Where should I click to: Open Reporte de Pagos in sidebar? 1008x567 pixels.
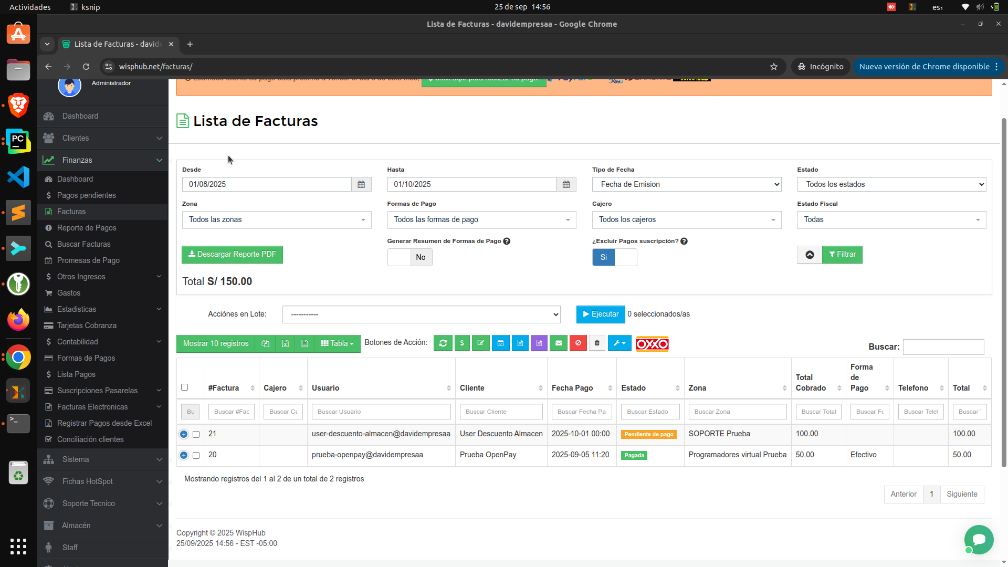point(87,228)
